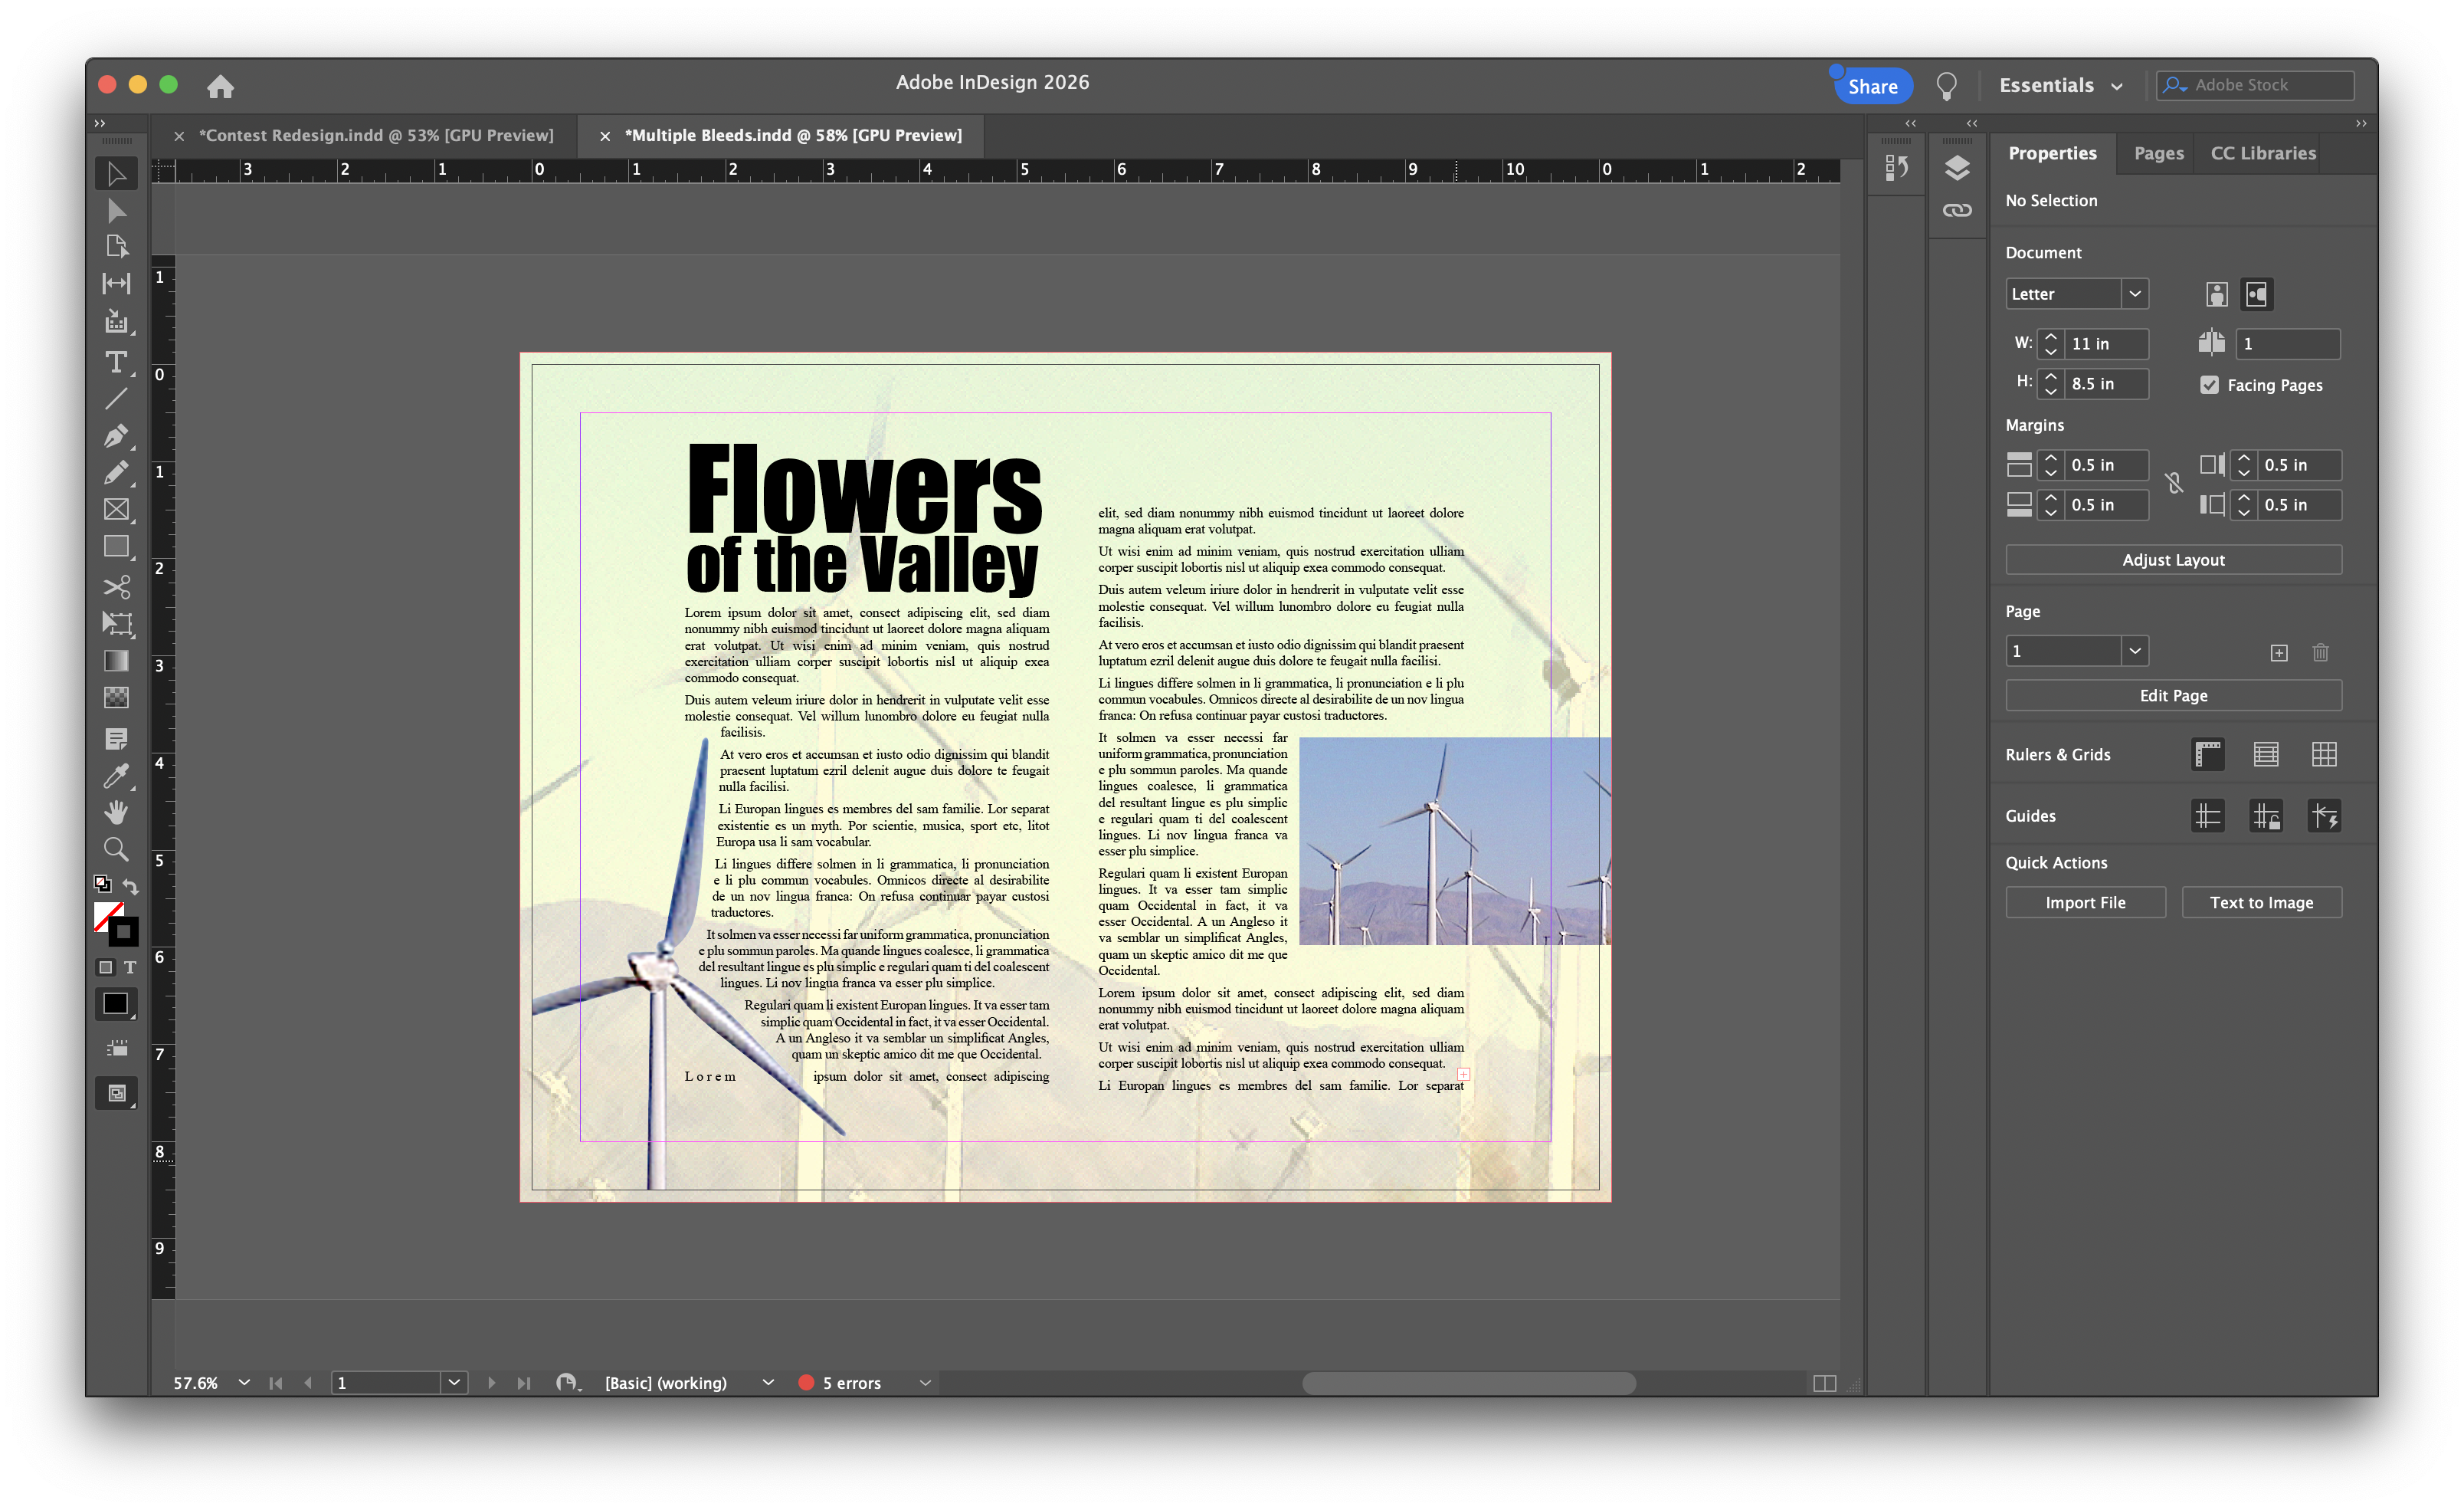Select the Direct Selection tool

pyautogui.click(x=116, y=210)
